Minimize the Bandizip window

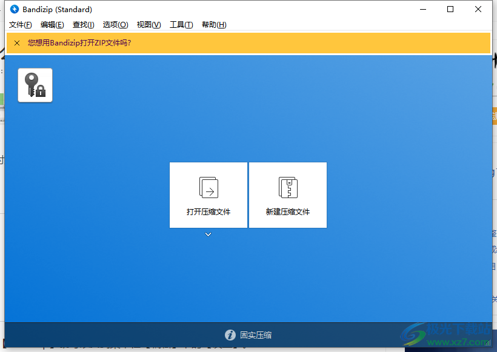(x=423, y=10)
